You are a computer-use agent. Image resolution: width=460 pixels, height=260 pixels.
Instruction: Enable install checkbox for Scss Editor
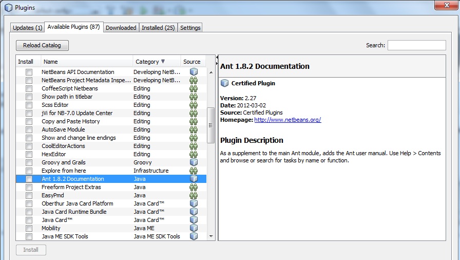coord(29,105)
